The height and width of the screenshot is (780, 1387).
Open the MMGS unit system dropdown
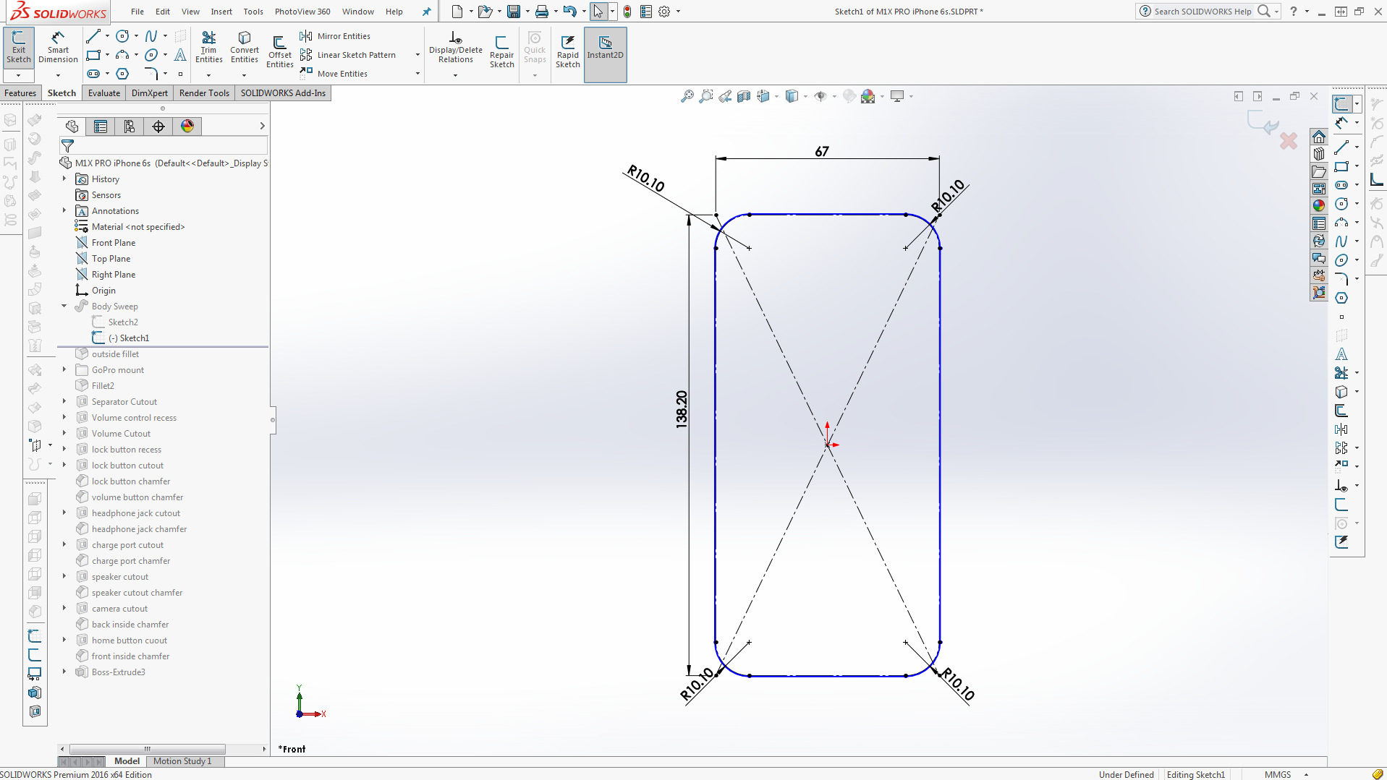click(x=1307, y=775)
